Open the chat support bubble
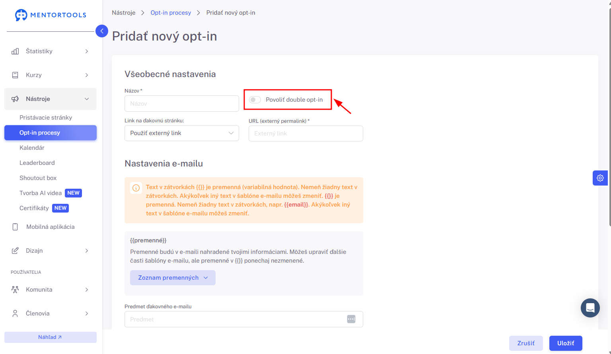Image resolution: width=611 pixels, height=354 pixels. tap(590, 308)
